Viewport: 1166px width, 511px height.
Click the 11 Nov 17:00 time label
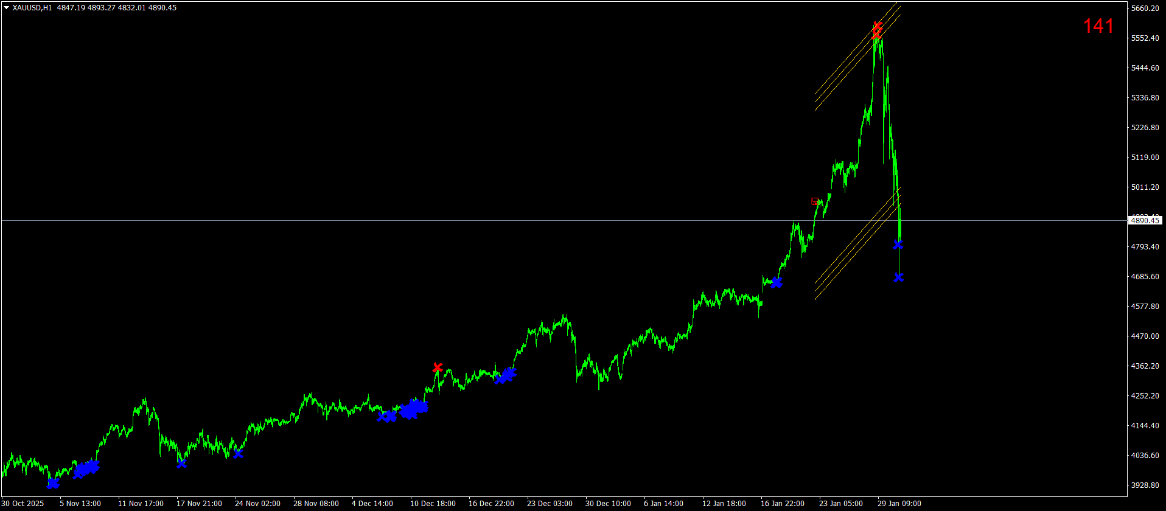(141, 504)
